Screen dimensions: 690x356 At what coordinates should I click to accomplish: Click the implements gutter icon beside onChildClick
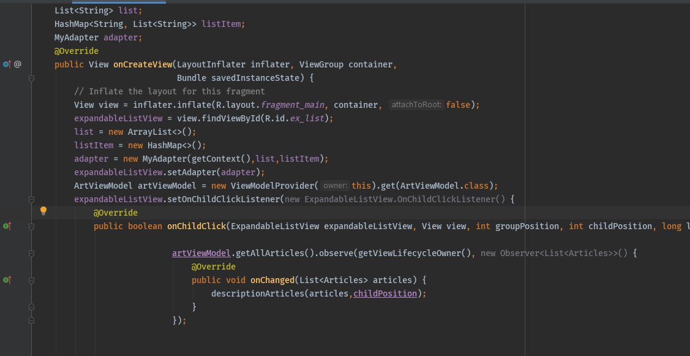click(7, 227)
